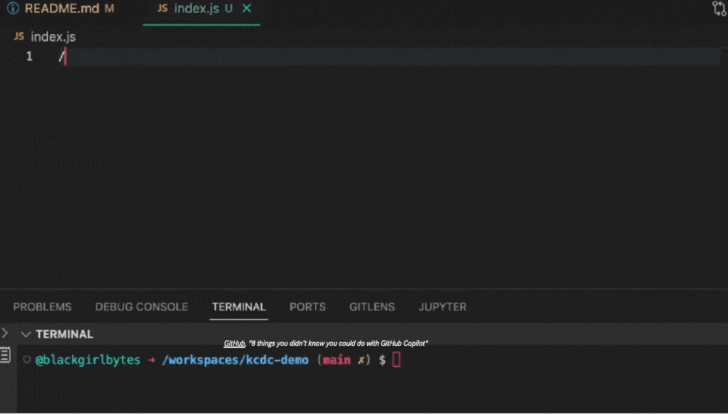Switch to the GITLENS panel tab

(372, 307)
